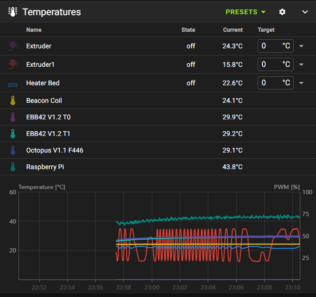Click the 23:10 time label on chart
Image resolution: width=316 pixels, height=297 pixels.
coord(292,288)
